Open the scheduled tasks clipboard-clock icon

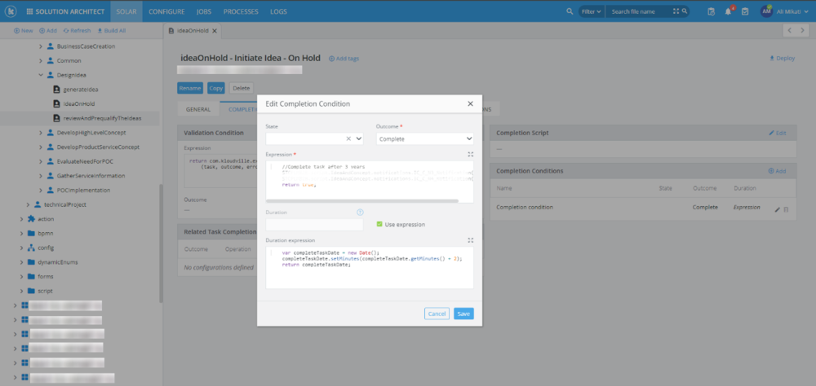pos(712,11)
